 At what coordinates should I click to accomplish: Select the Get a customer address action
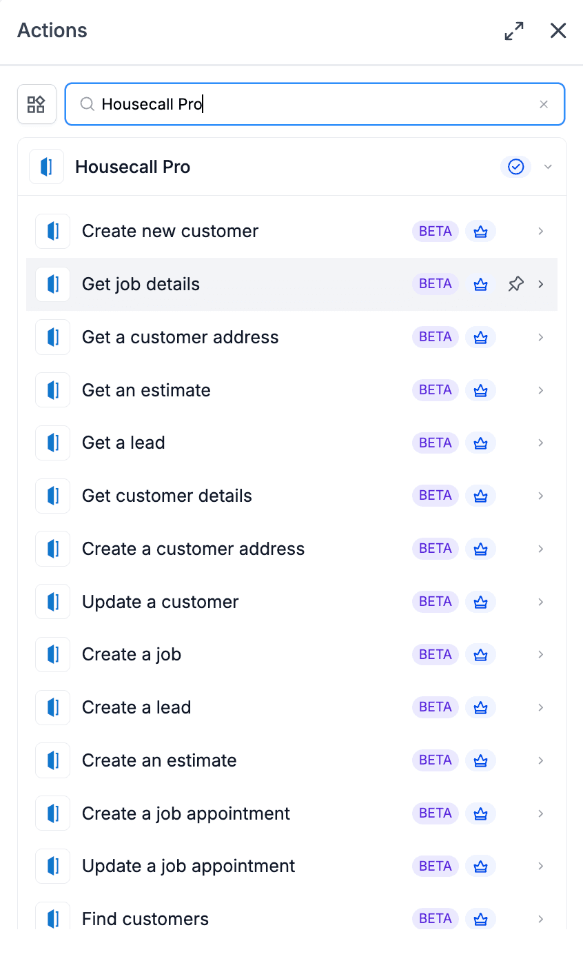(x=291, y=337)
